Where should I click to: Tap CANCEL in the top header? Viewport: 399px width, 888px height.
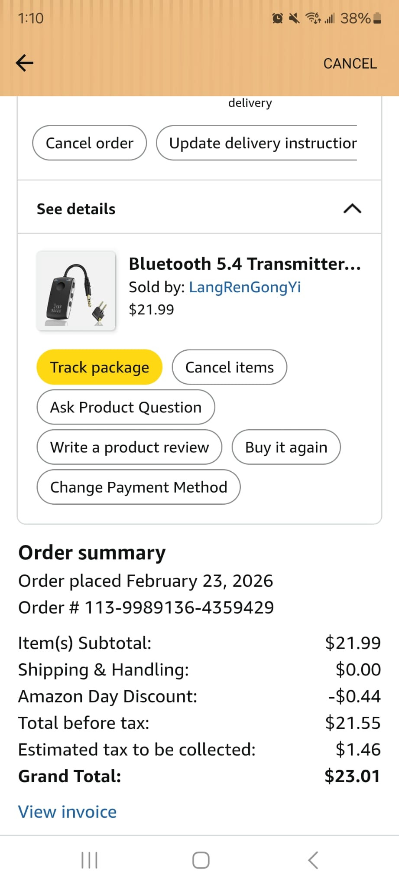(350, 63)
